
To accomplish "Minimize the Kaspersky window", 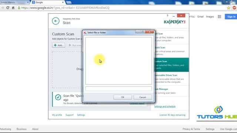I will coord(174,16).
